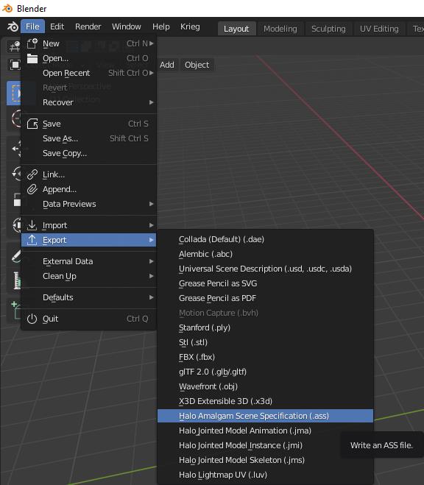Open the Krieg menu
Viewport: 424px width, 485px height.
click(x=190, y=26)
